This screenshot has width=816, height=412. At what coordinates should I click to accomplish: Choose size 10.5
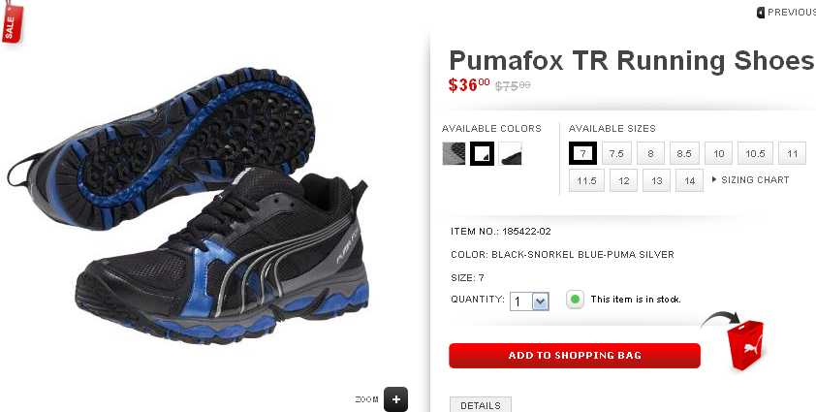[755, 153]
